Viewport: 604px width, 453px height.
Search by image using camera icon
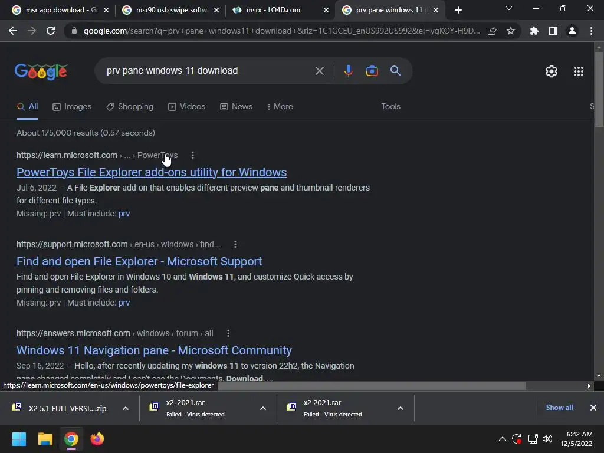372,71
